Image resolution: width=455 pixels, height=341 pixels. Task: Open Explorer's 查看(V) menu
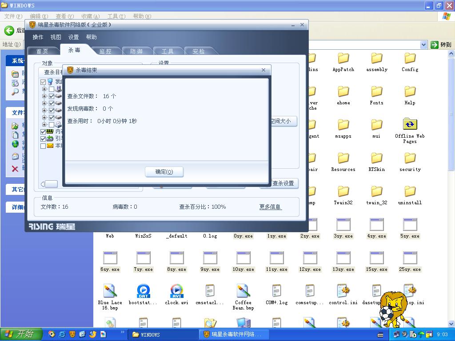point(65,16)
